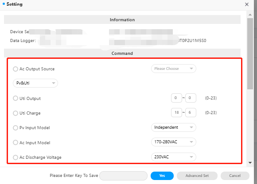Focus the key to save input field
The width and height of the screenshot is (257, 184).
click(124, 176)
